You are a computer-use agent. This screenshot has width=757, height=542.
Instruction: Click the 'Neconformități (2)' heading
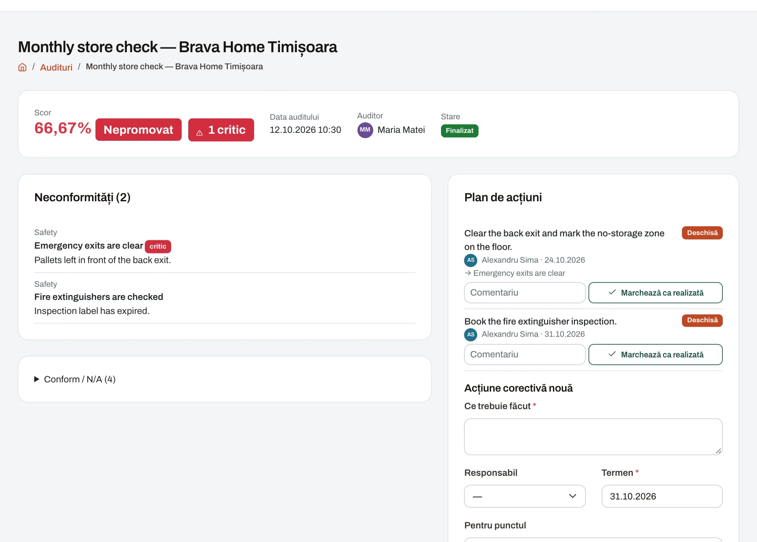click(x=83, y=197)
